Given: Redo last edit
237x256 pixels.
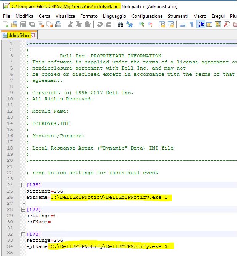Looking at the screenshot, I should pos(109,25).
